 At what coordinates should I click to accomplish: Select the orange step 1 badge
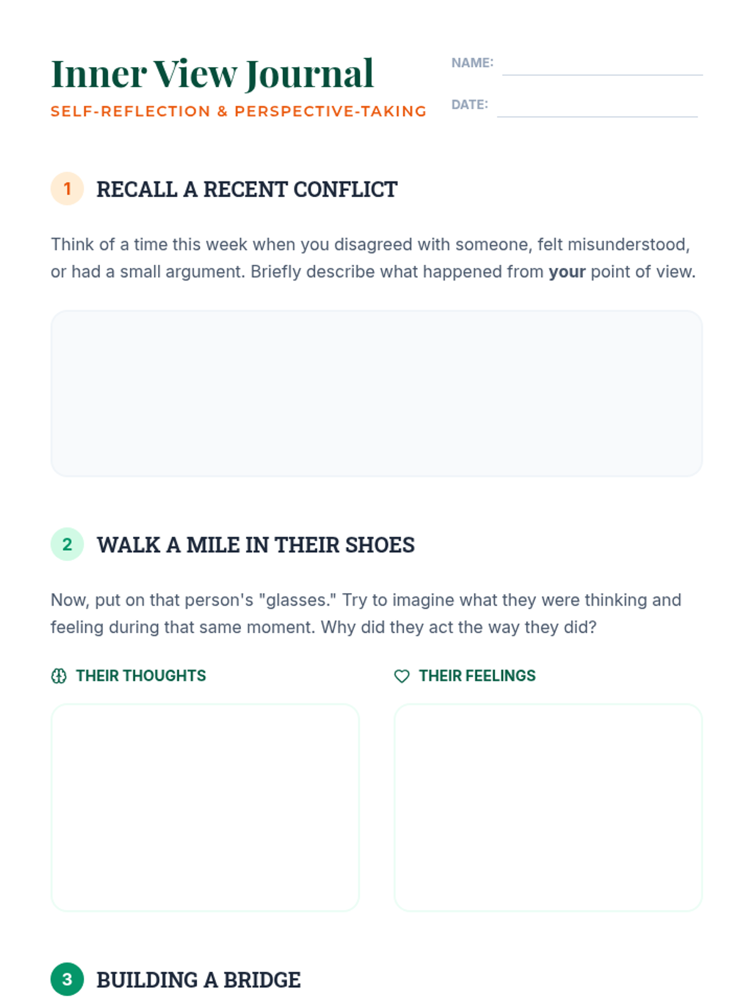[67, 188]
